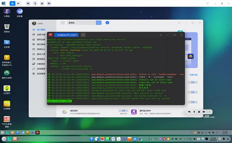Click the video record icon in top toolbar
This screenshot has height=143, width=232.
click(49, 3)
